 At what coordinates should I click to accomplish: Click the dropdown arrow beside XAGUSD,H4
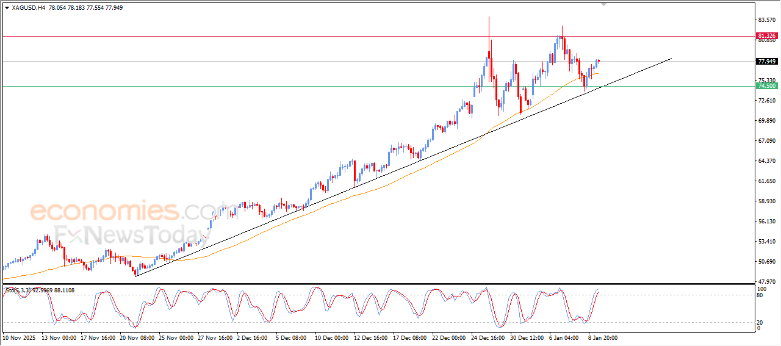coord(7,8)
